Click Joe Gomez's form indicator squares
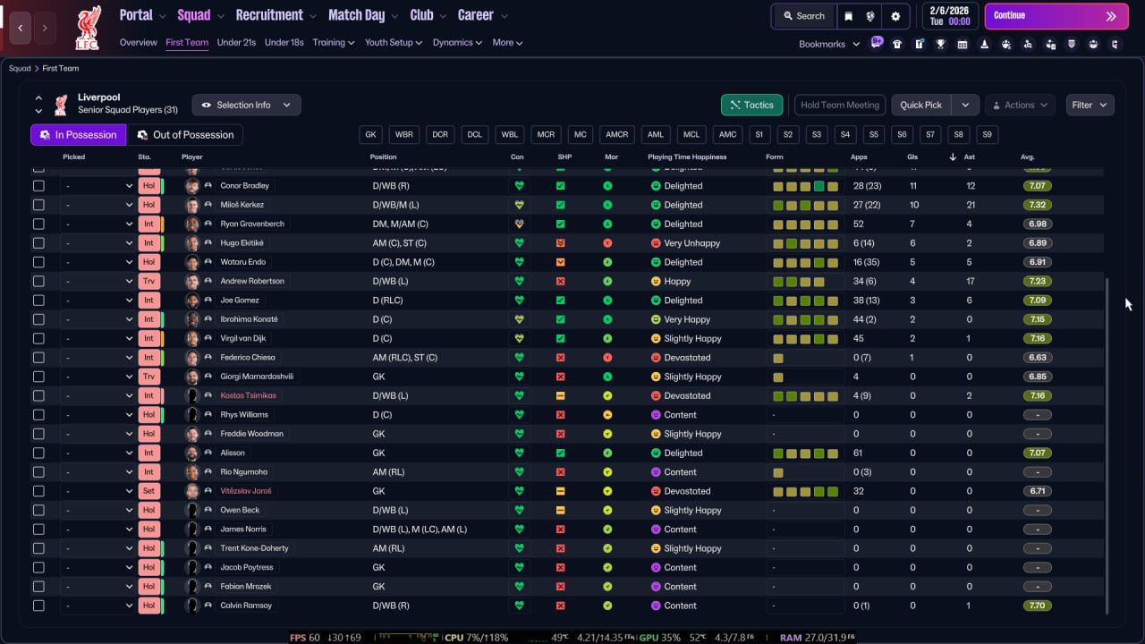 805,301
